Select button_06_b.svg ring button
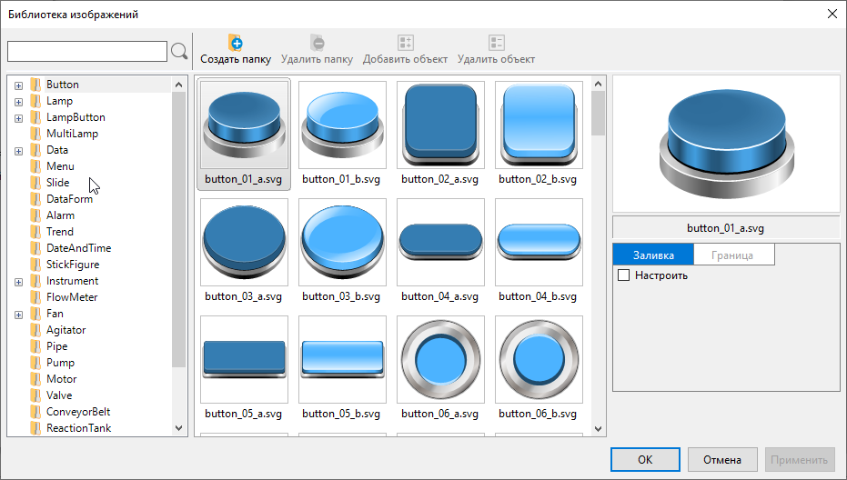Screen dimensions: 847x480 pyautogui.click(x=539, y=359)
